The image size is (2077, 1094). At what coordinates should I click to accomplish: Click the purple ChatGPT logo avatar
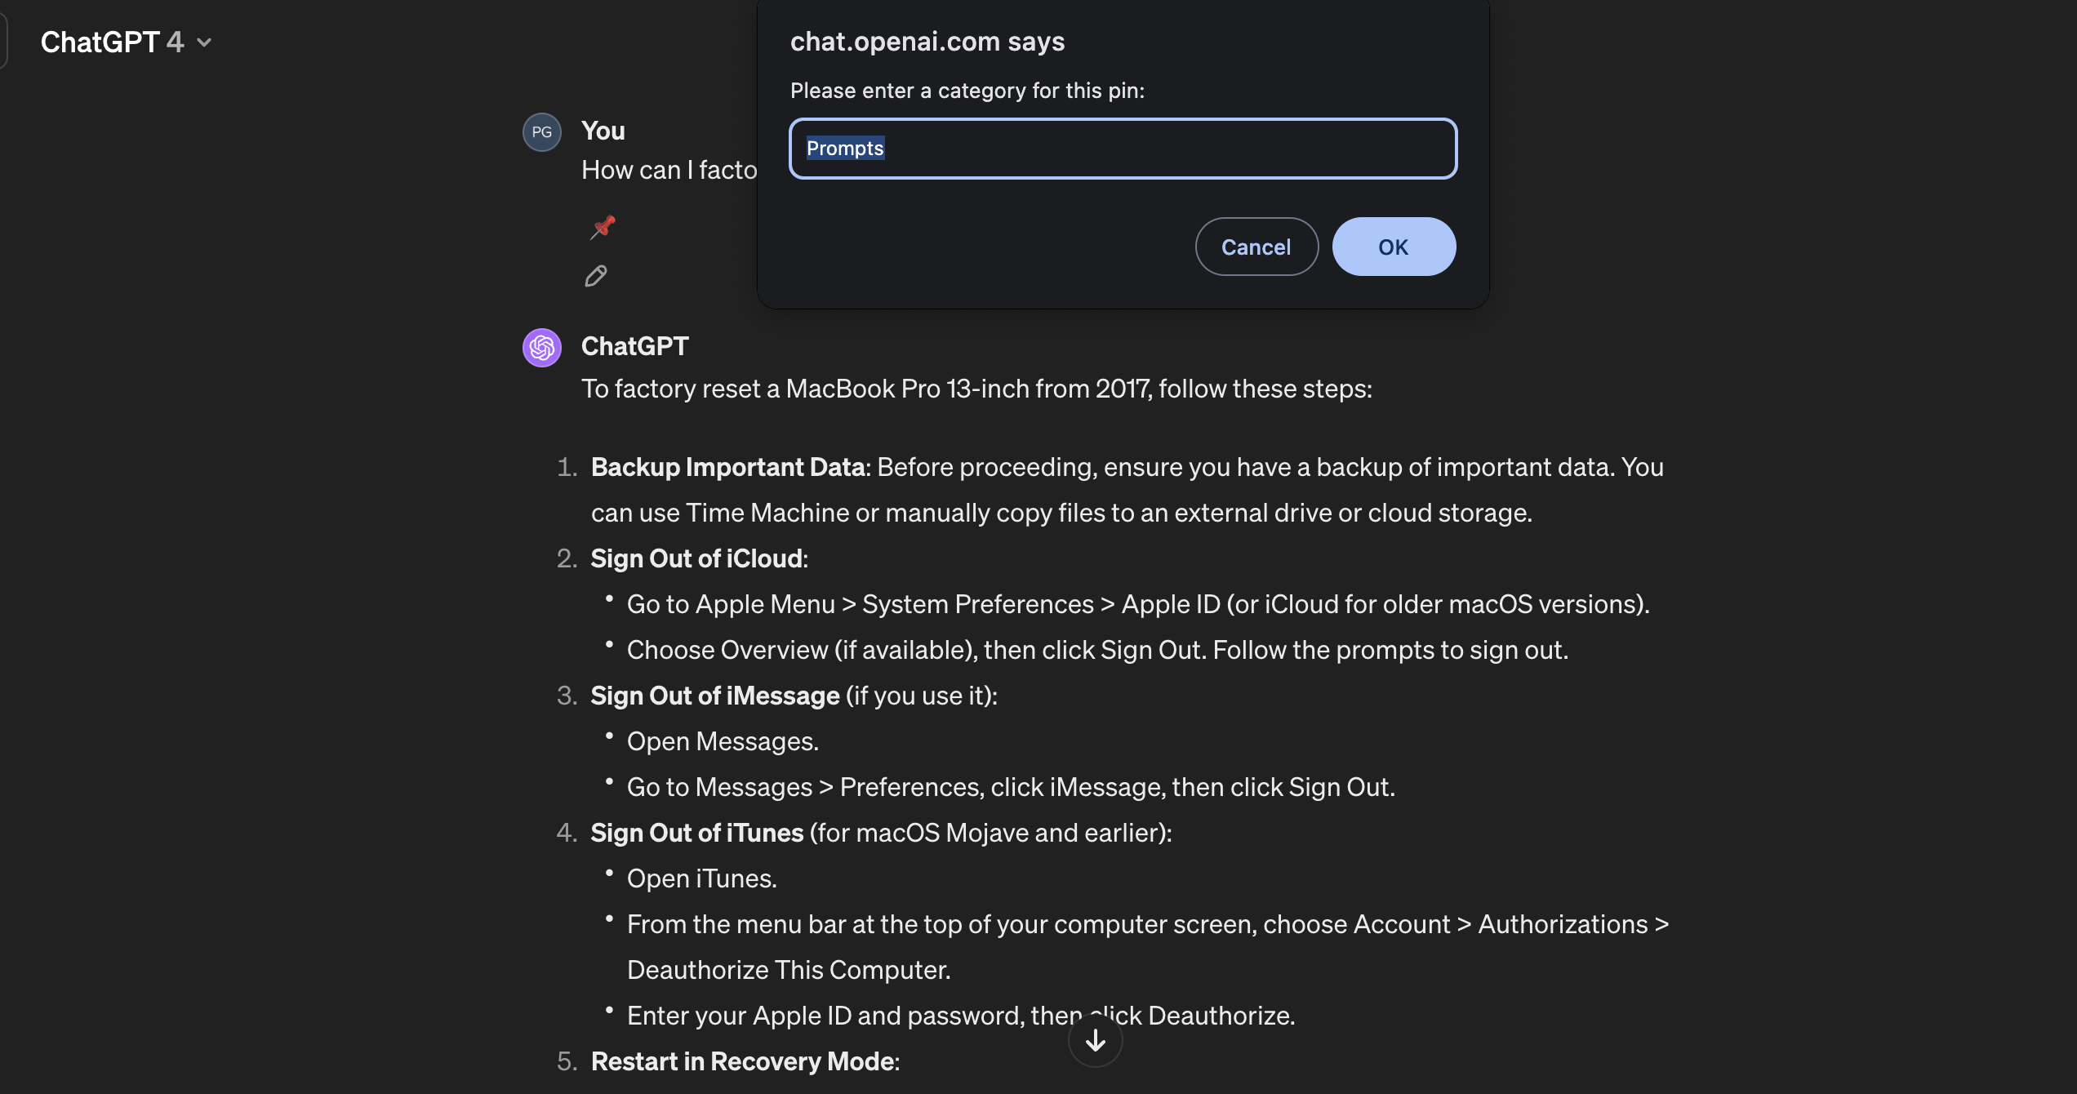[x=542, y=348]
